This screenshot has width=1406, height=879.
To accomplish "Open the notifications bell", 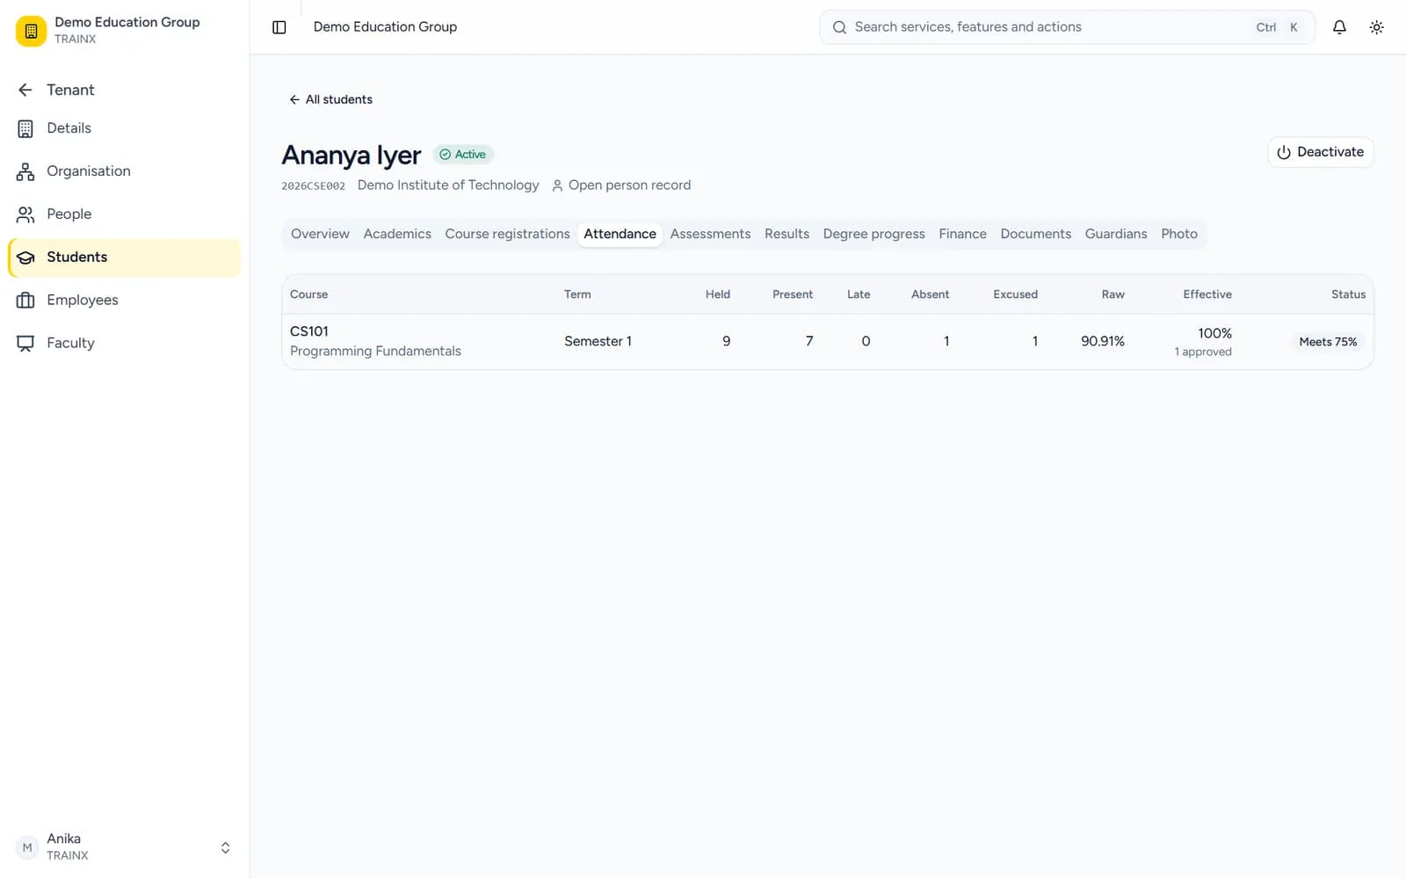I will [x=1339, y=27].
